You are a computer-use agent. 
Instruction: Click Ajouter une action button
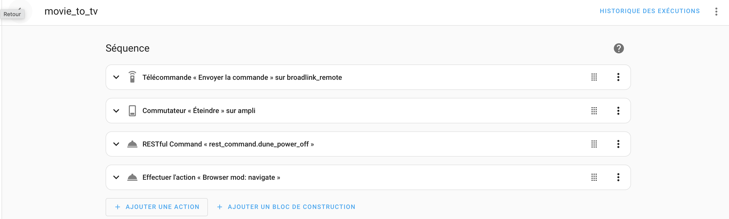tap(157, 207)
